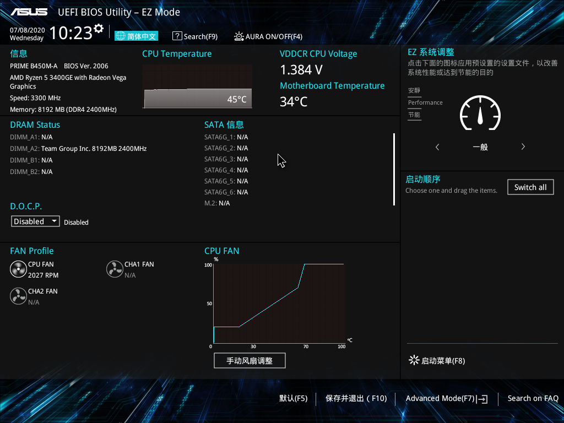564x423 pixels.
Task: Click the AURA lighting icon
Action: (238, 36)
